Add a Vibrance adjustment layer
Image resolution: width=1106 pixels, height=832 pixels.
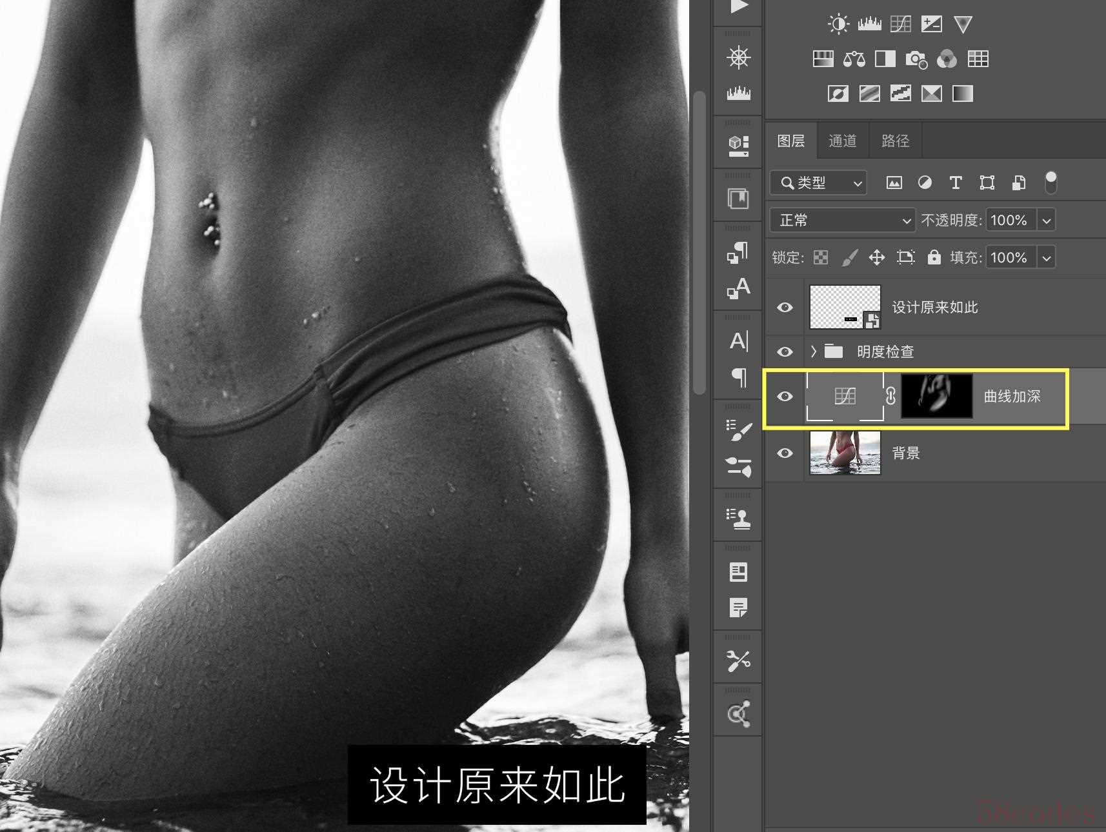coord(963,25)
